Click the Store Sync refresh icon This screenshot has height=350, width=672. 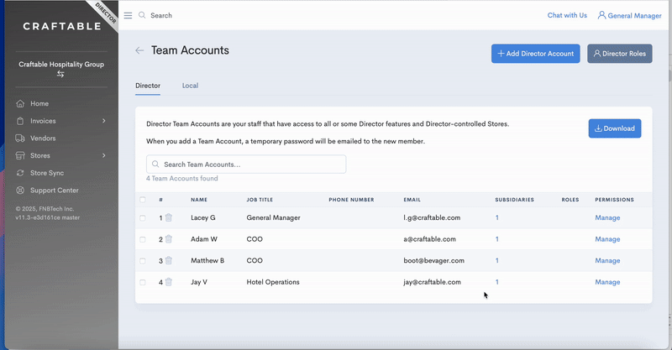20,173
